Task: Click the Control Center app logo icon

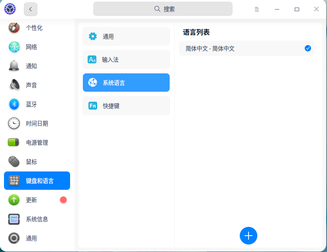Action: [10, 9]
